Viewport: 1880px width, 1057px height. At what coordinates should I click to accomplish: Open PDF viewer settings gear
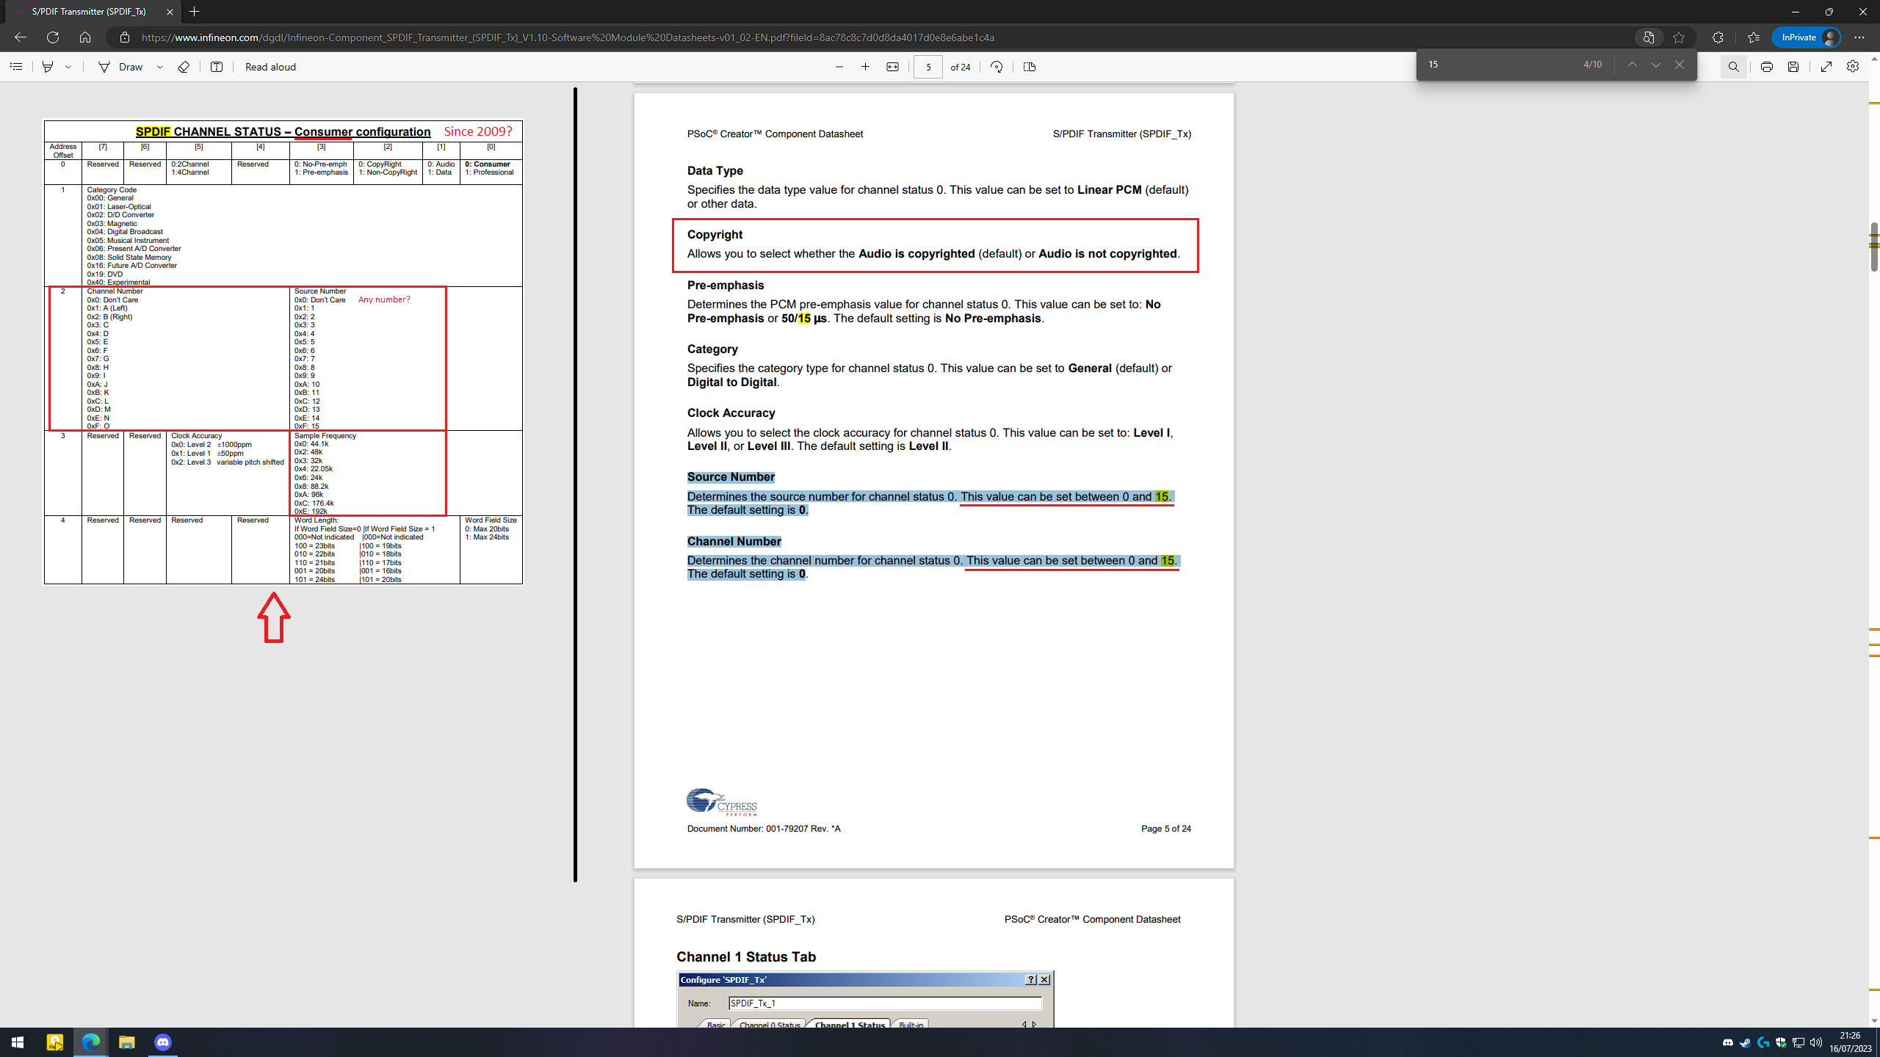tap(1853, 67)
